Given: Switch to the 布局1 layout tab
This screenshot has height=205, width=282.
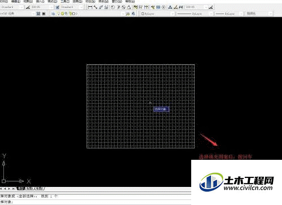Looking at the screenshot, I should pyautogui.click(x=29, y=188).
